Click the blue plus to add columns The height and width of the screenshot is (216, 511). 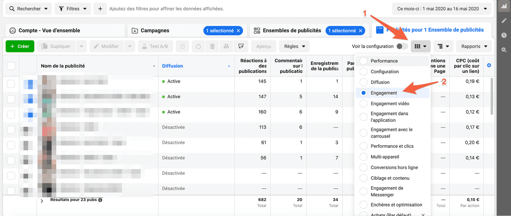click(x=489, y=65)
